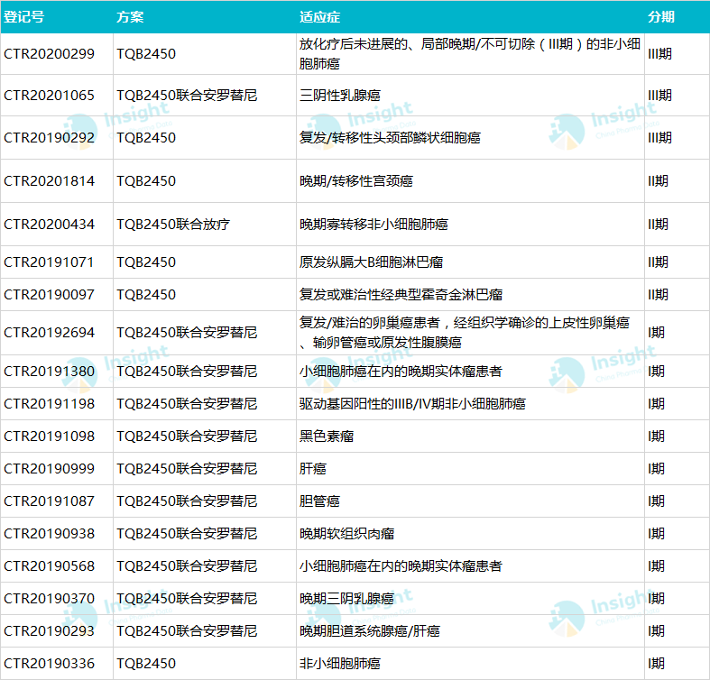The height and width of the screenshot is (680, 710).
Task: Select registration number CTR20190568
Action: 49,566
